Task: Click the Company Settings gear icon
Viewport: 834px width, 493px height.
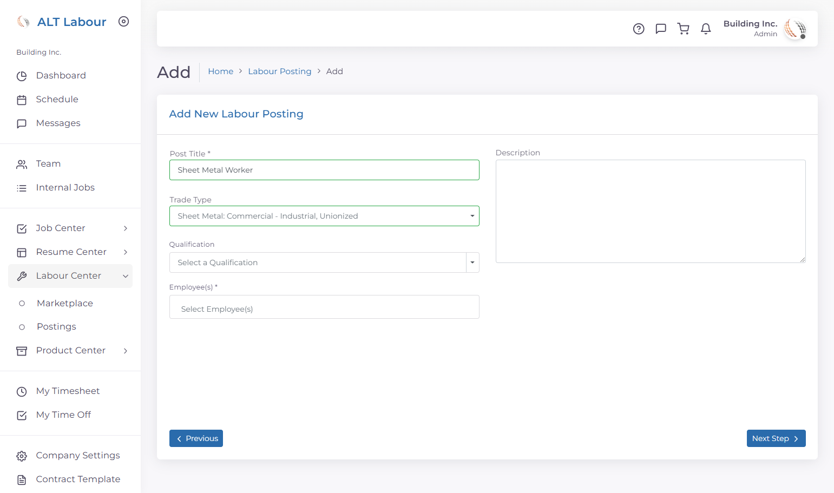Action: pos(22,456)
